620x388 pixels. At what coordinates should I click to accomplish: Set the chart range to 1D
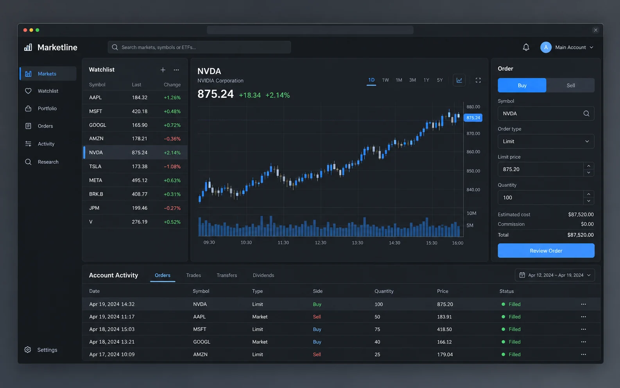[x=371, y=80]
